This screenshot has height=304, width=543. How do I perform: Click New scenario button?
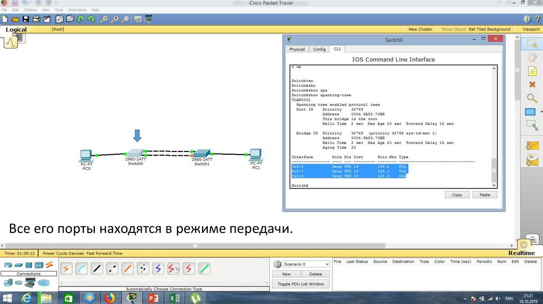click(x=286, y=274)
